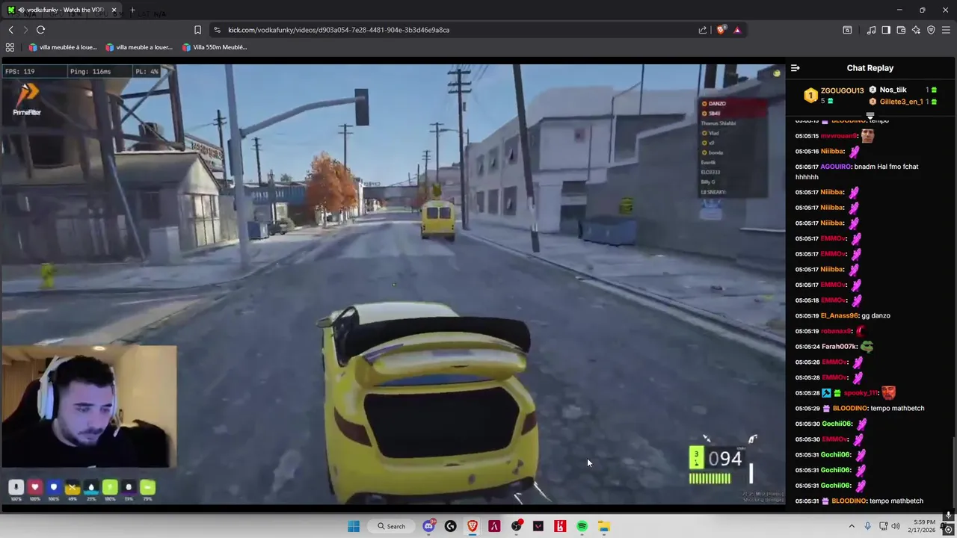Collapse the Chat Replay panel arrow icon
Screen dimensions: 957x538
(x=796, y=68)
